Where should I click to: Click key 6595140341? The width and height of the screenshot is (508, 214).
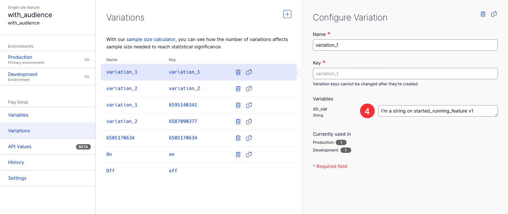click(x=183, y=105)
